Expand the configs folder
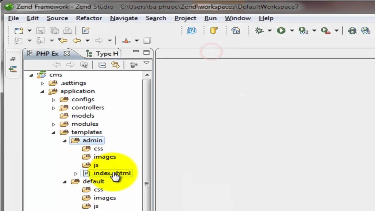The width and height of the screenshot is (375, 211). [53, 100]
